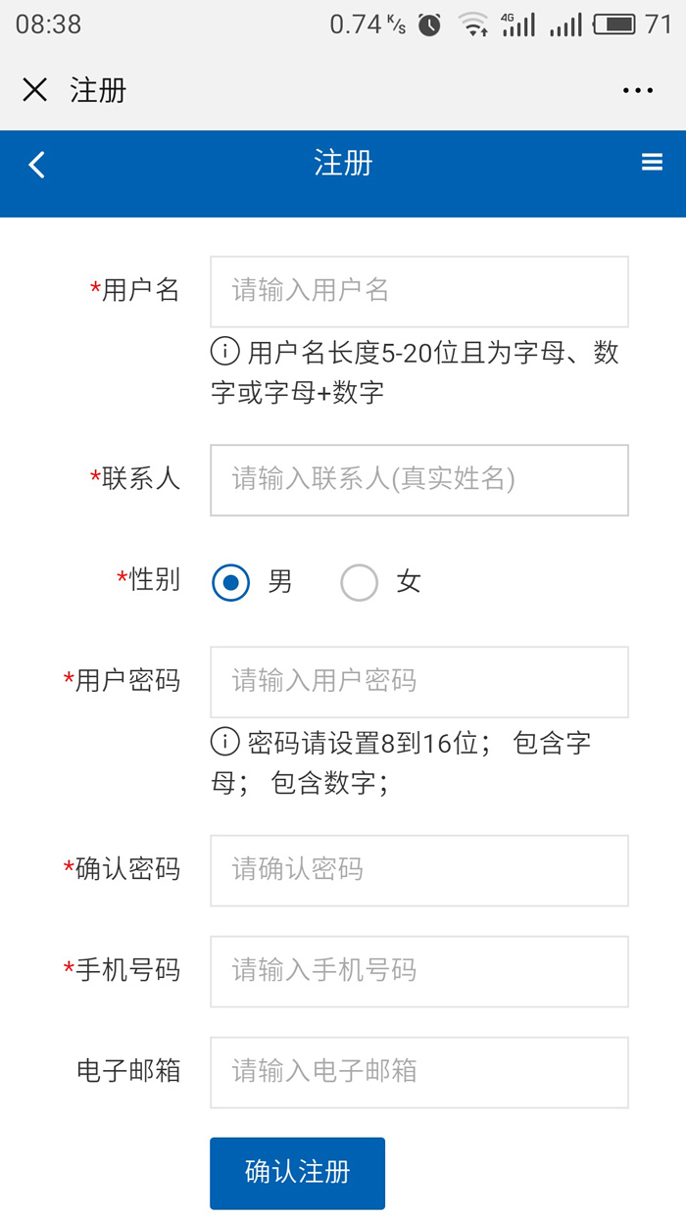The image size is (686, 1219).
Task: Tap the info icon under username field
Action: 225,350
